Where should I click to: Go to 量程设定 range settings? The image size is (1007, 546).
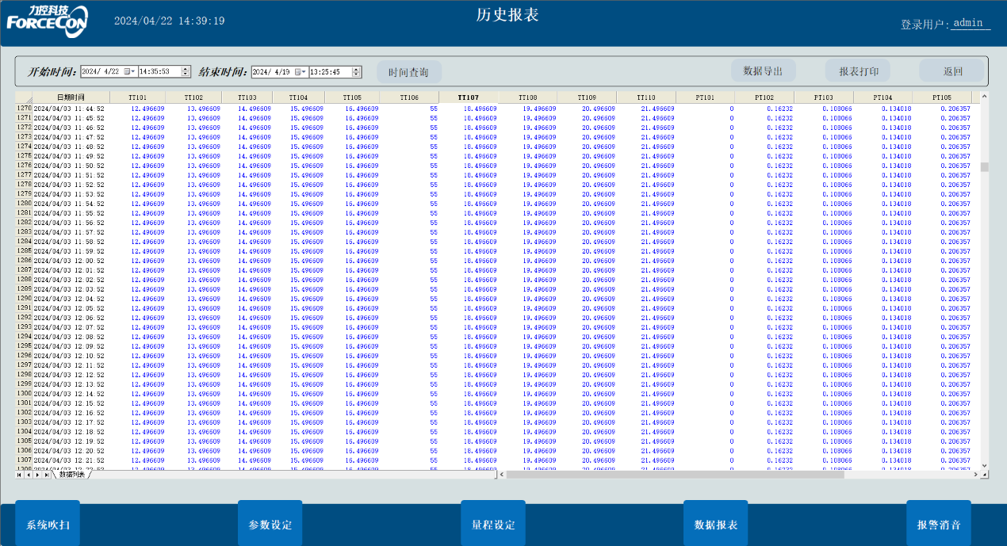coord(493,525)
